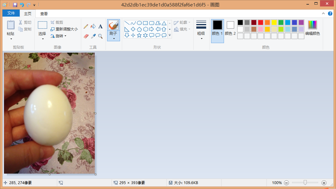Pick the green color swatch
The width and height of the screenshot is (336, 189).
point(281,22)
